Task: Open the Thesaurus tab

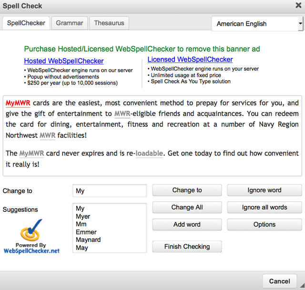Action: tap(109, 23)
